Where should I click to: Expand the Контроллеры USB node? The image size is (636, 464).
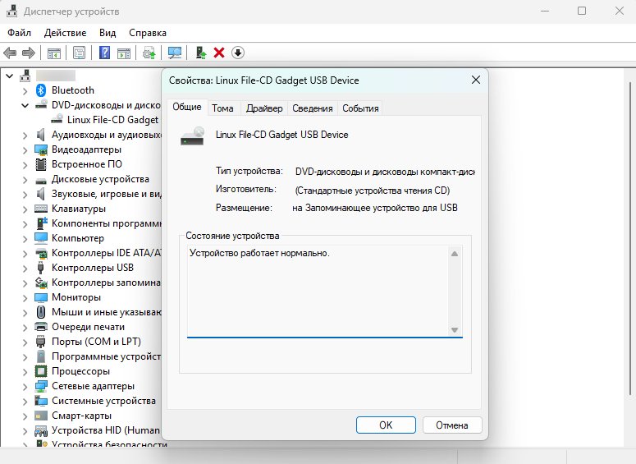(25, 269)
